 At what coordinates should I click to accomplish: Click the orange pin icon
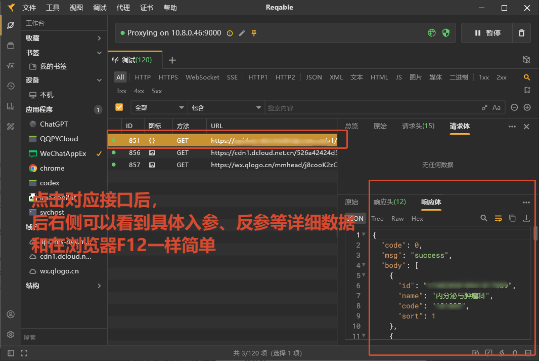click(254, 33)
